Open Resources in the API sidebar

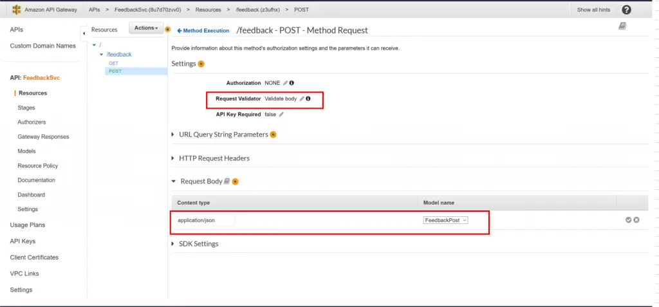point(33,93)
